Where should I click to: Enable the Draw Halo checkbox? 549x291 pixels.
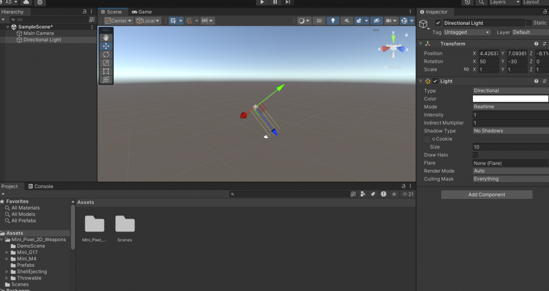pos(475,155)
